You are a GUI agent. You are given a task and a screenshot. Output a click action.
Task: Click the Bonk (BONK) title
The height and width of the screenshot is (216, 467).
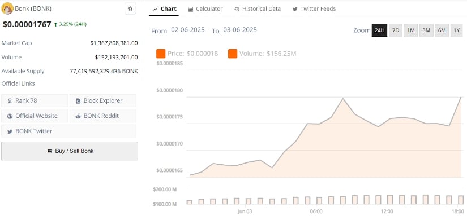[33, 8]
